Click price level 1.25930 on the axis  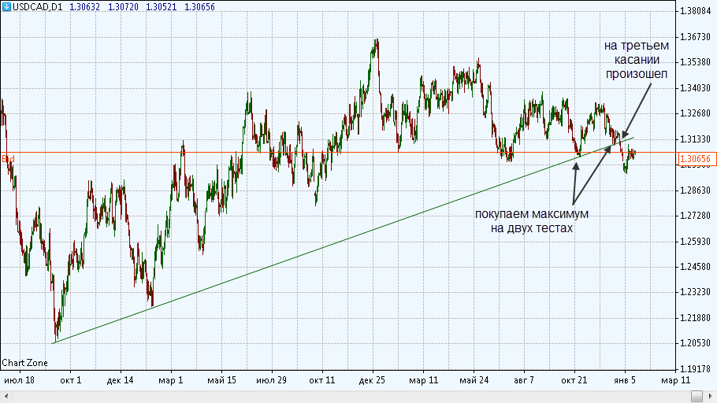coord(696,241)
